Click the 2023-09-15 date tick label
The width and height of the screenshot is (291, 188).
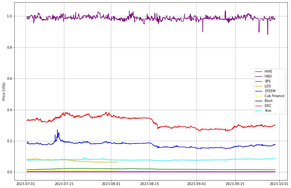[235, 184]
